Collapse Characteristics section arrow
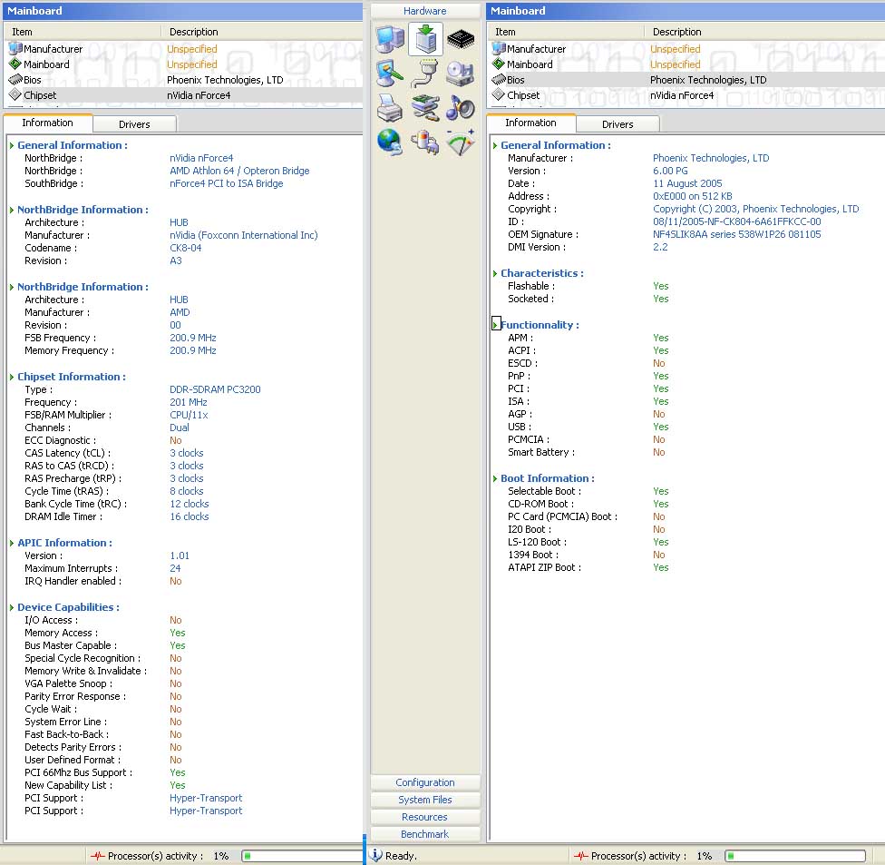Image resolution: width=885 pixels, height=865 pixels. click(x=495, y=273)
